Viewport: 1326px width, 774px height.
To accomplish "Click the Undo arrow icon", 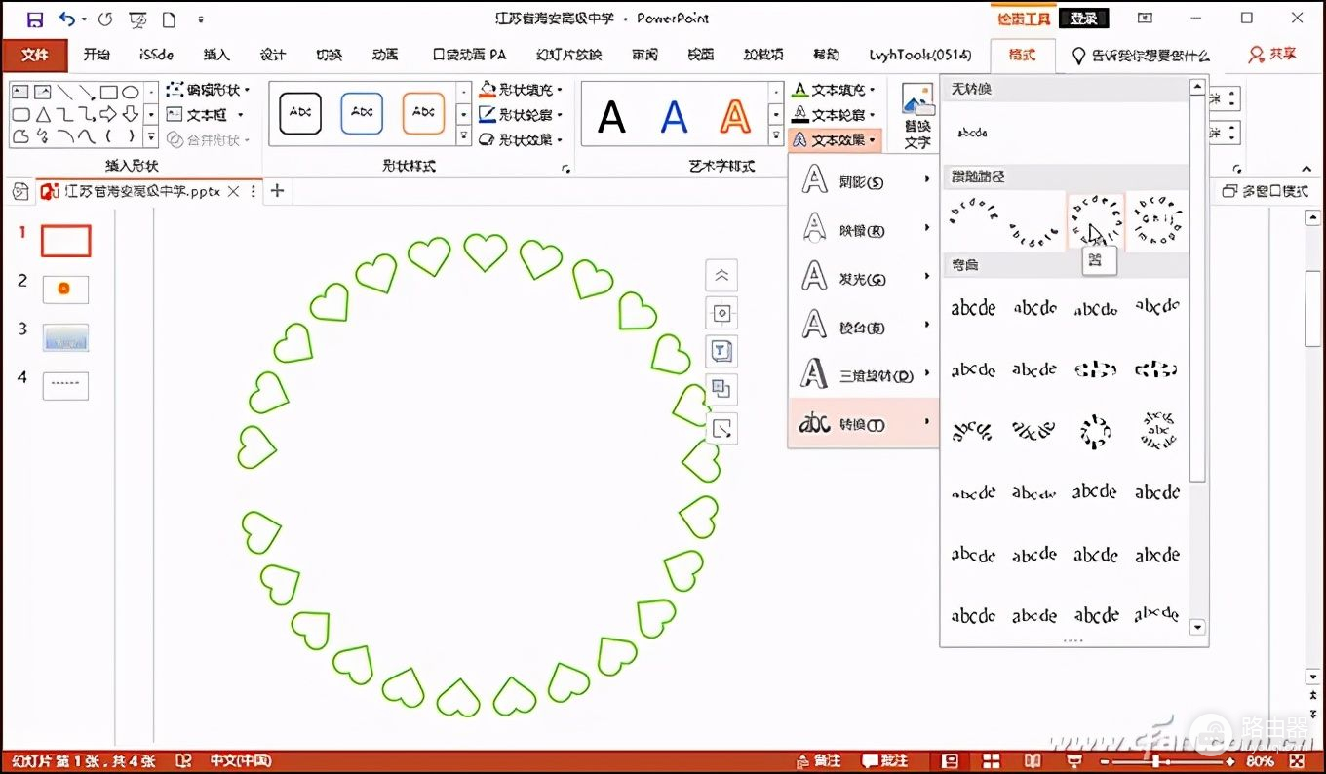I will [66, 19].
